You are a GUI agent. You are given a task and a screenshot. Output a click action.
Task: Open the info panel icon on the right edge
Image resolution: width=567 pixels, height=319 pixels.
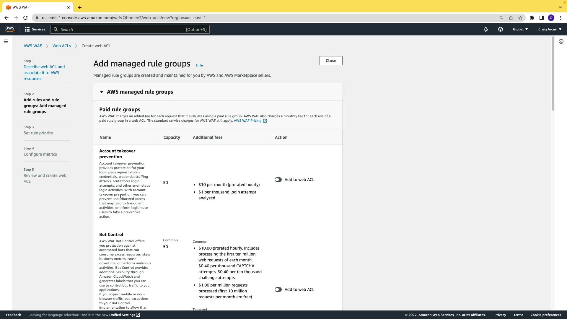pos(561,41)
